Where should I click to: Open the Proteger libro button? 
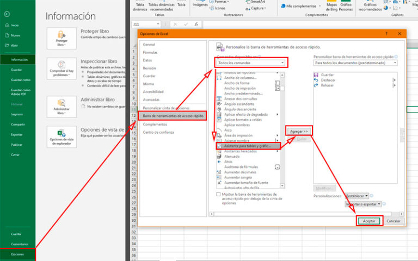pos(62,39)
